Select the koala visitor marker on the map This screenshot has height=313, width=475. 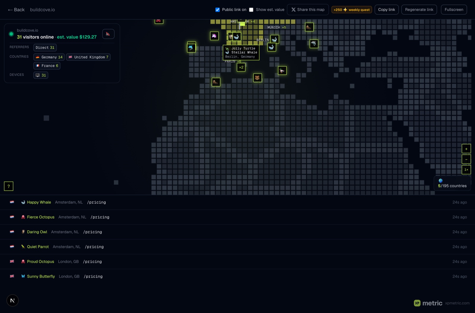coord(230,37)
